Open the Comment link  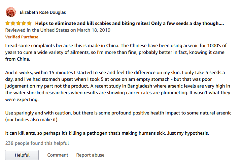pos(58,155)
